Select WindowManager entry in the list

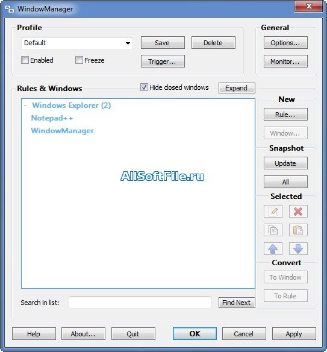tap(63, 131)
